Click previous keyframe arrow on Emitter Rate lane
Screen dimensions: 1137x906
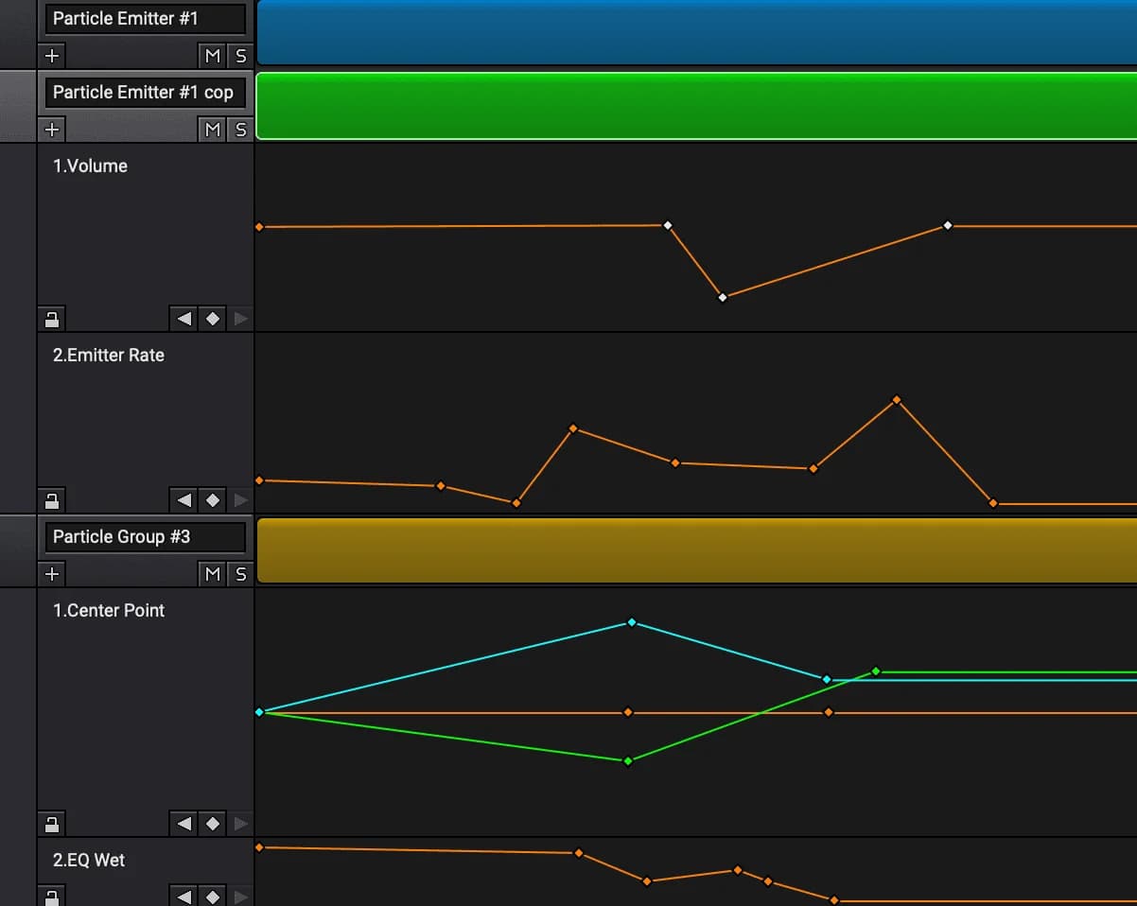[x=183, y=499]
